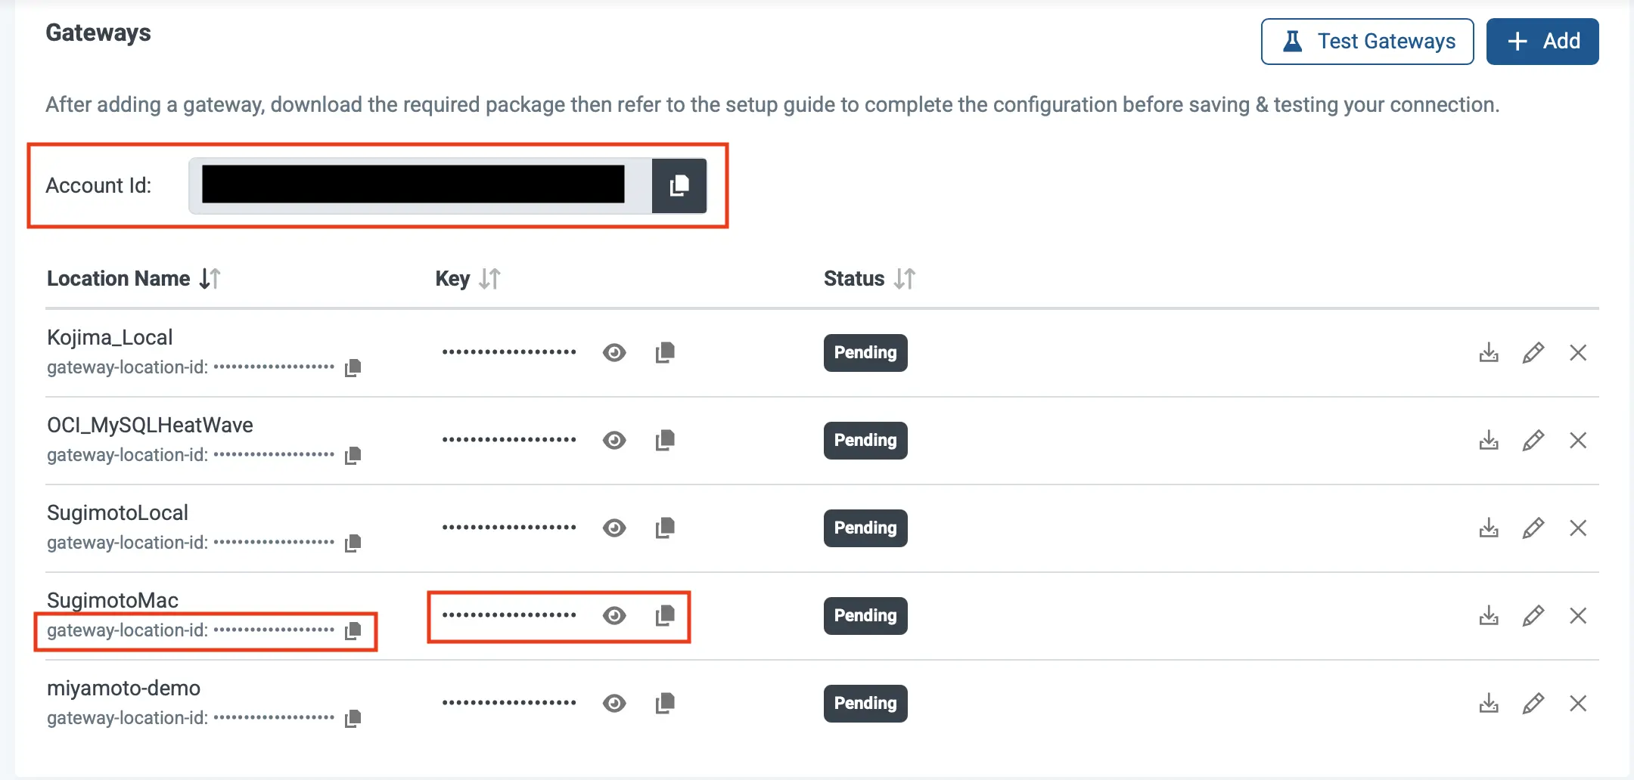The height and width of the screenshot is (780, 1634).
Task: Copy the Account Id value
Action: (x=679, y=186)
